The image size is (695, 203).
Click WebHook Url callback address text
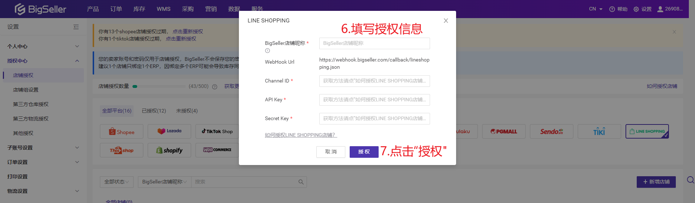[x=374, y=63]
